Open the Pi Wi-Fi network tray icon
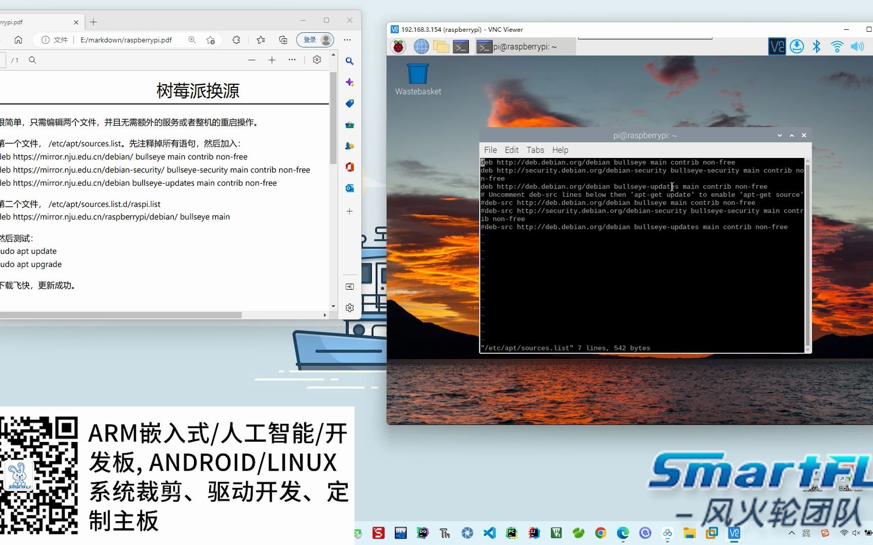This screenshot has height=545, width=873. pyautogui.click(x=837, y=47)
